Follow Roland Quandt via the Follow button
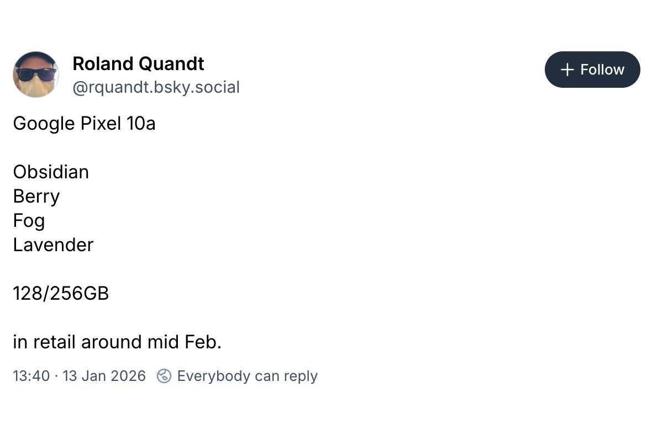 click(592, 70)
